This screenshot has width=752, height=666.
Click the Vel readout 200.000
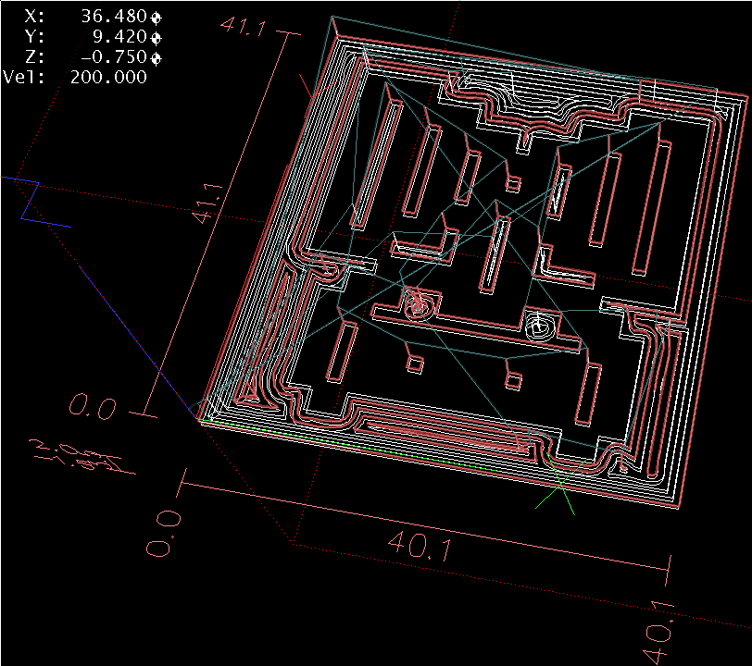click(108, 78)
